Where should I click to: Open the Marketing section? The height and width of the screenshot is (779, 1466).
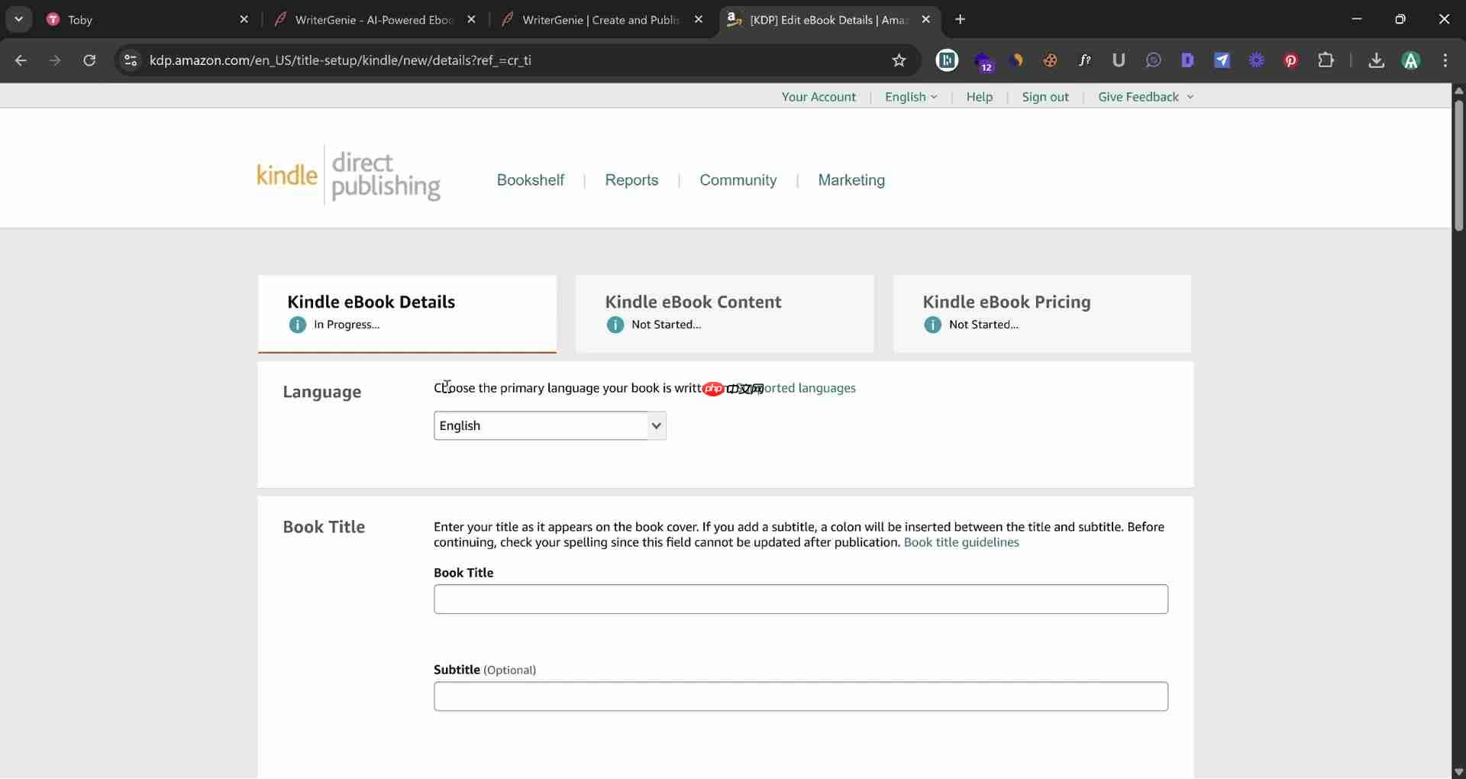click(x=851, y=180)
